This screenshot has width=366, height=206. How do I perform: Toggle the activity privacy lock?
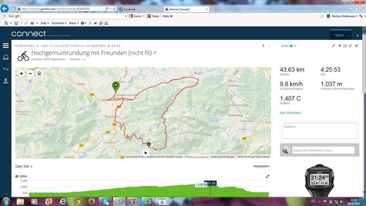pyautogui.click(x=350, y=46)
